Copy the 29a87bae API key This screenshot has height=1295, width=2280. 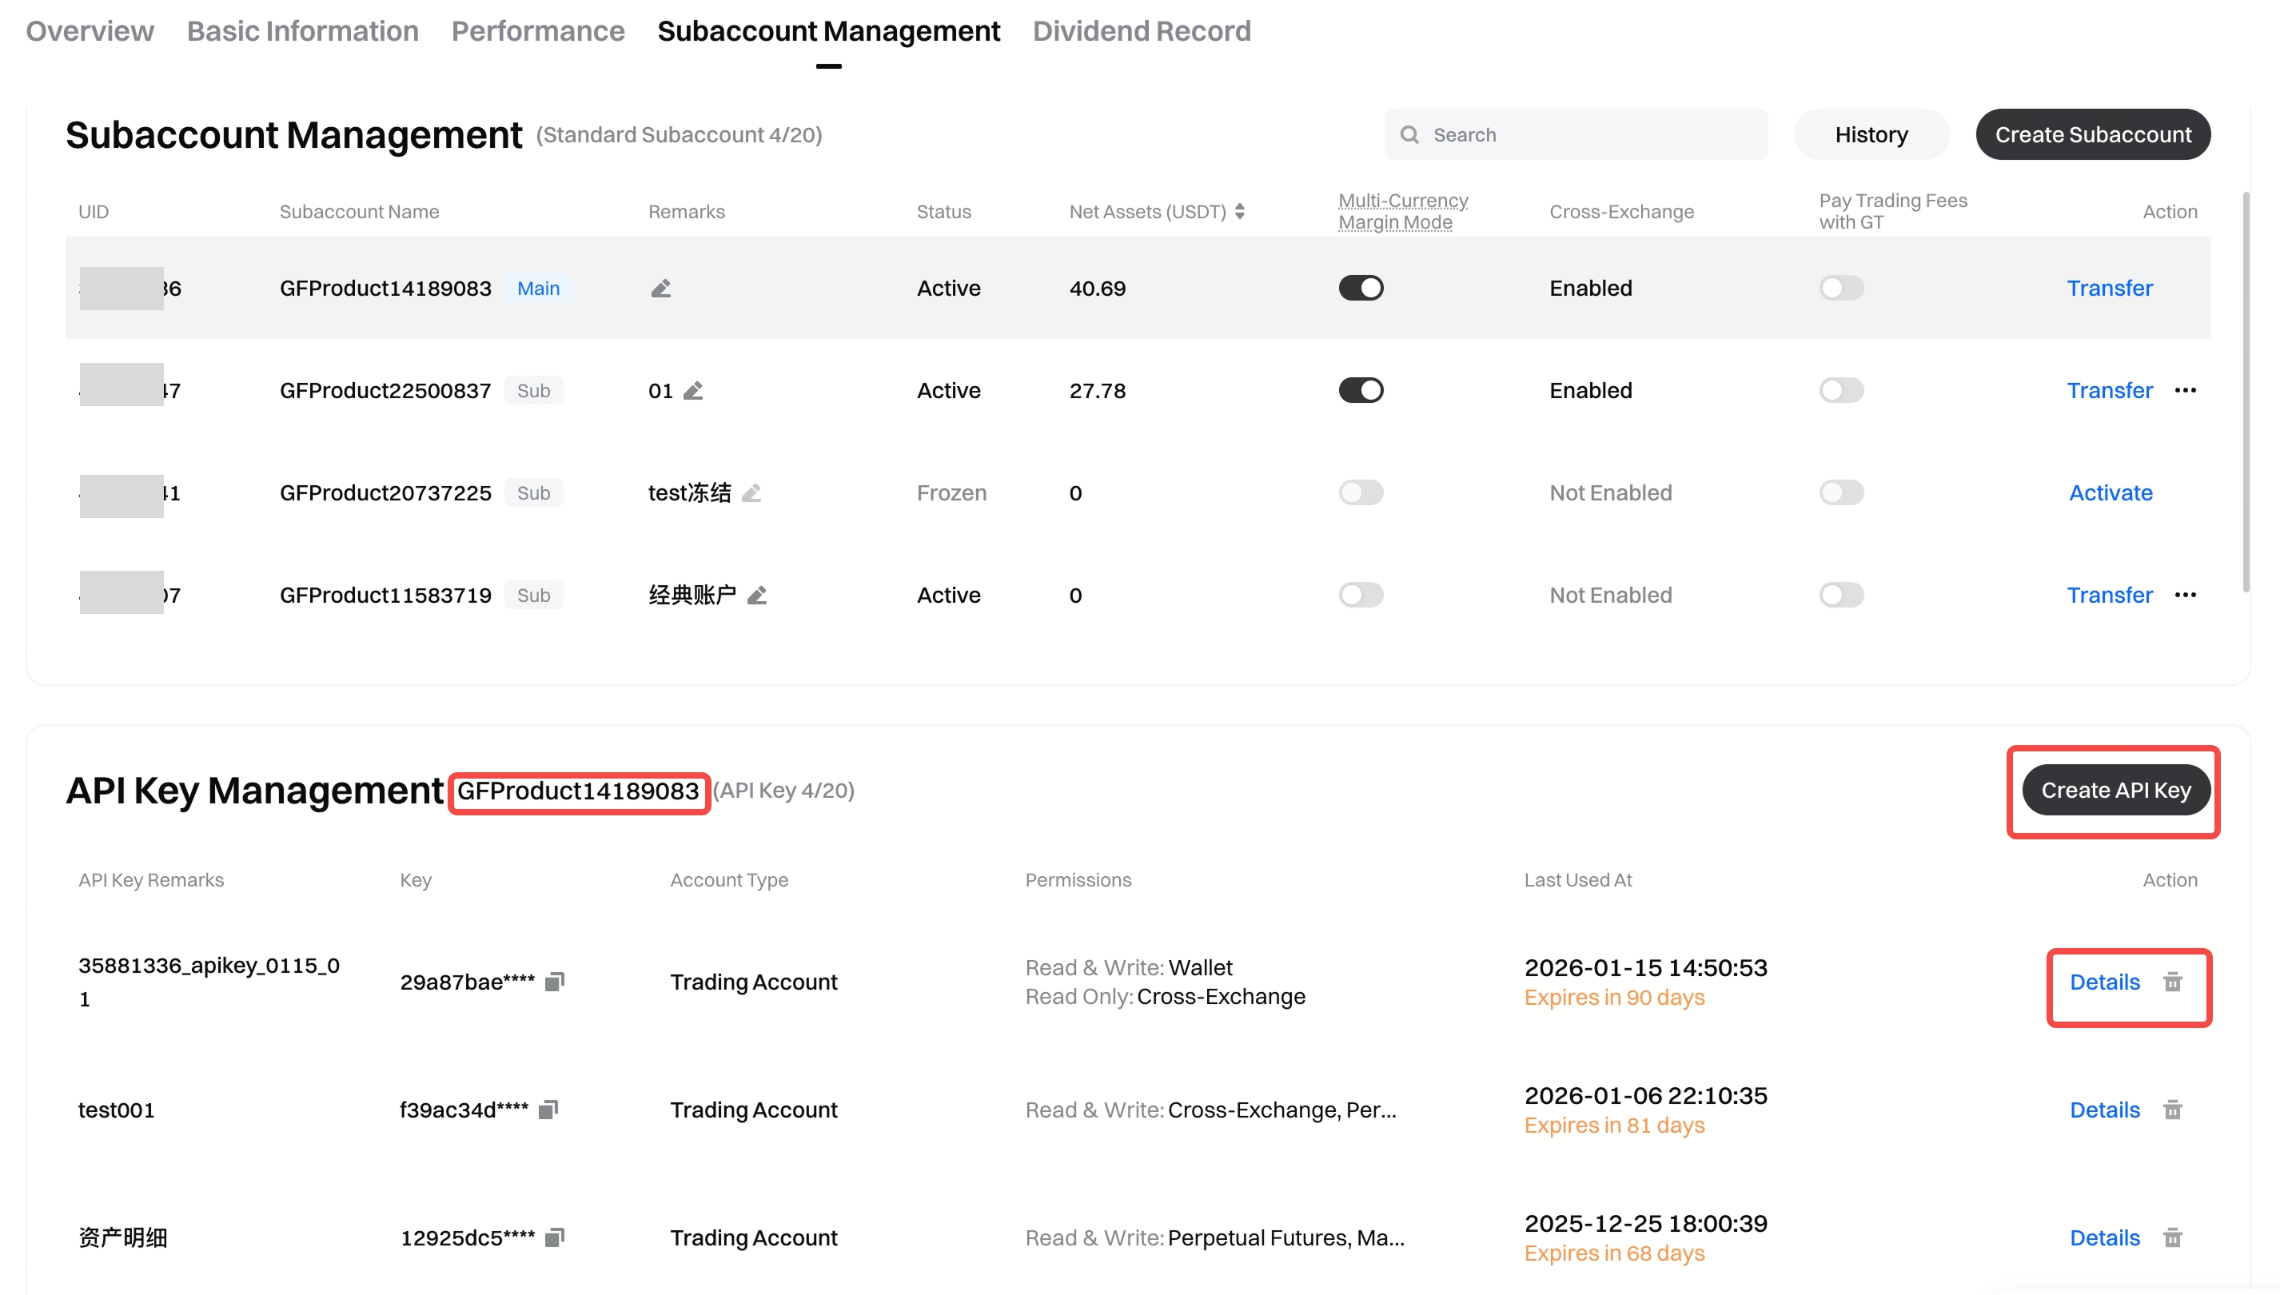point(555,981)
